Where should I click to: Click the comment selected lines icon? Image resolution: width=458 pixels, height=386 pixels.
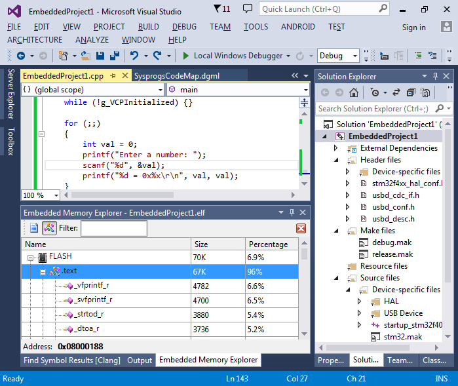pos(418,56)
